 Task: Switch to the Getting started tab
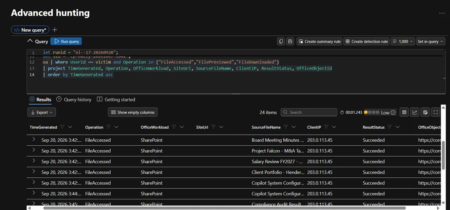pyautogui.click(x=116, y=100)
